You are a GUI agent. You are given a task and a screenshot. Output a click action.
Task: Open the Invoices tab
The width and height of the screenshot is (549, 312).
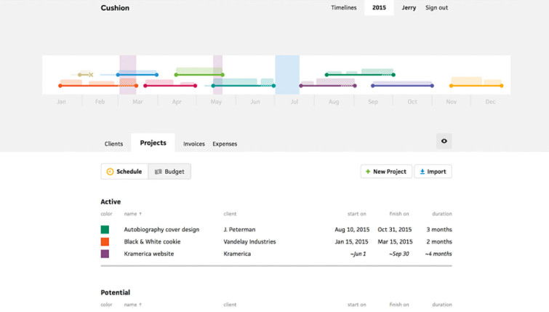[193, 144]
